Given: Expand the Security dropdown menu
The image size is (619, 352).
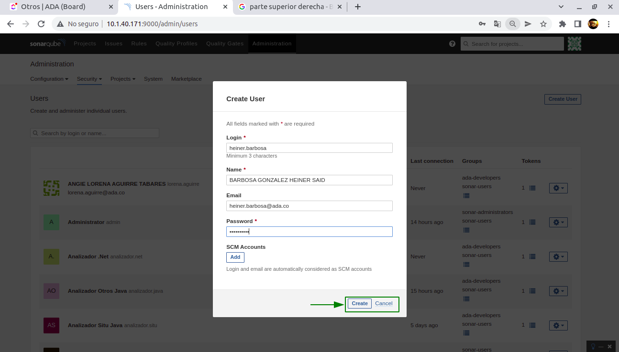Looking at the screenshot, I should click(89, 79).
